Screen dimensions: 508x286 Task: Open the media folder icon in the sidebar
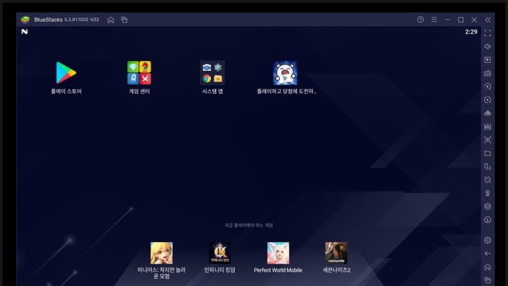point(488,153)
